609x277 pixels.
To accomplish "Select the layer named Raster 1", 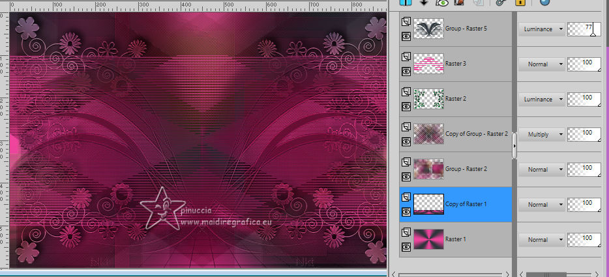I will [x=456, y=239].
